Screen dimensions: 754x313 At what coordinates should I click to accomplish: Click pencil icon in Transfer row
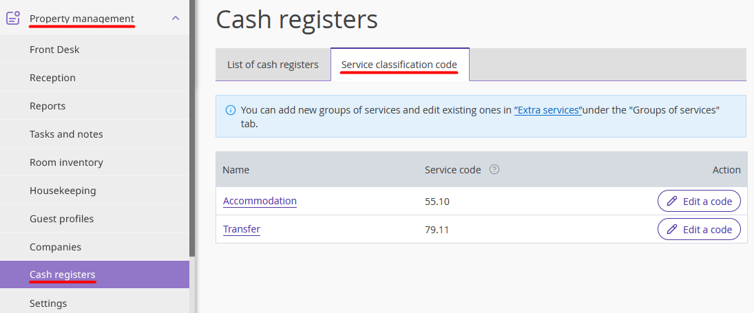point(672,230)
